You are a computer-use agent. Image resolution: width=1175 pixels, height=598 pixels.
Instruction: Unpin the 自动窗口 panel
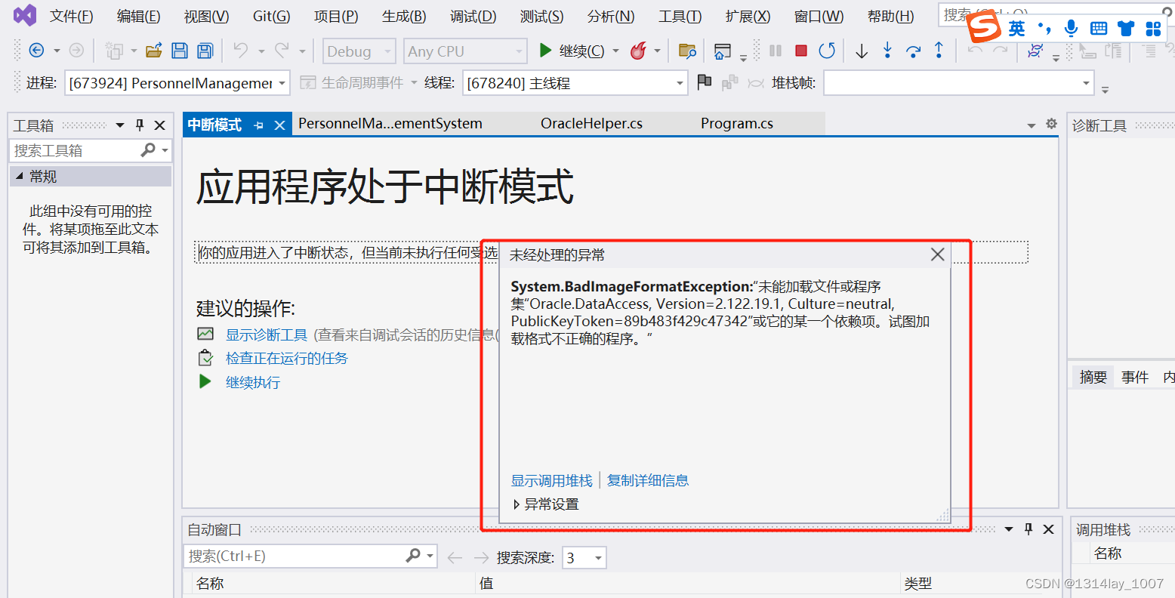(1028, 529)
